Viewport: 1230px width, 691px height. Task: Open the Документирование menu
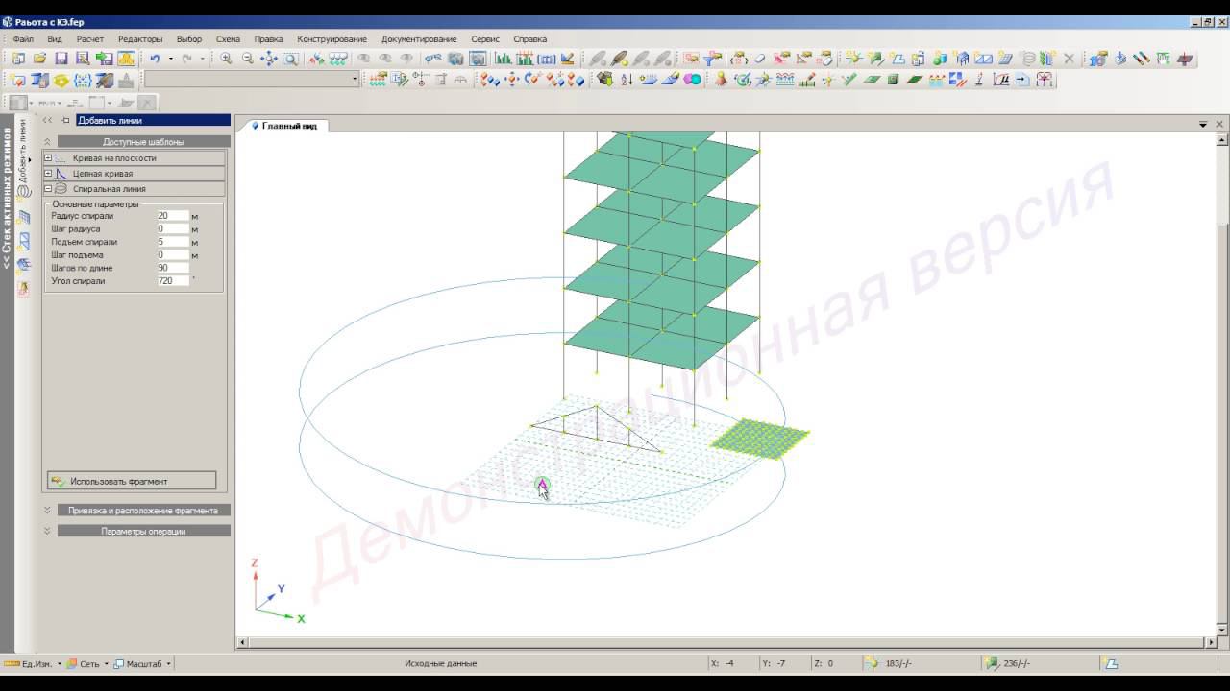pos(419,39)
